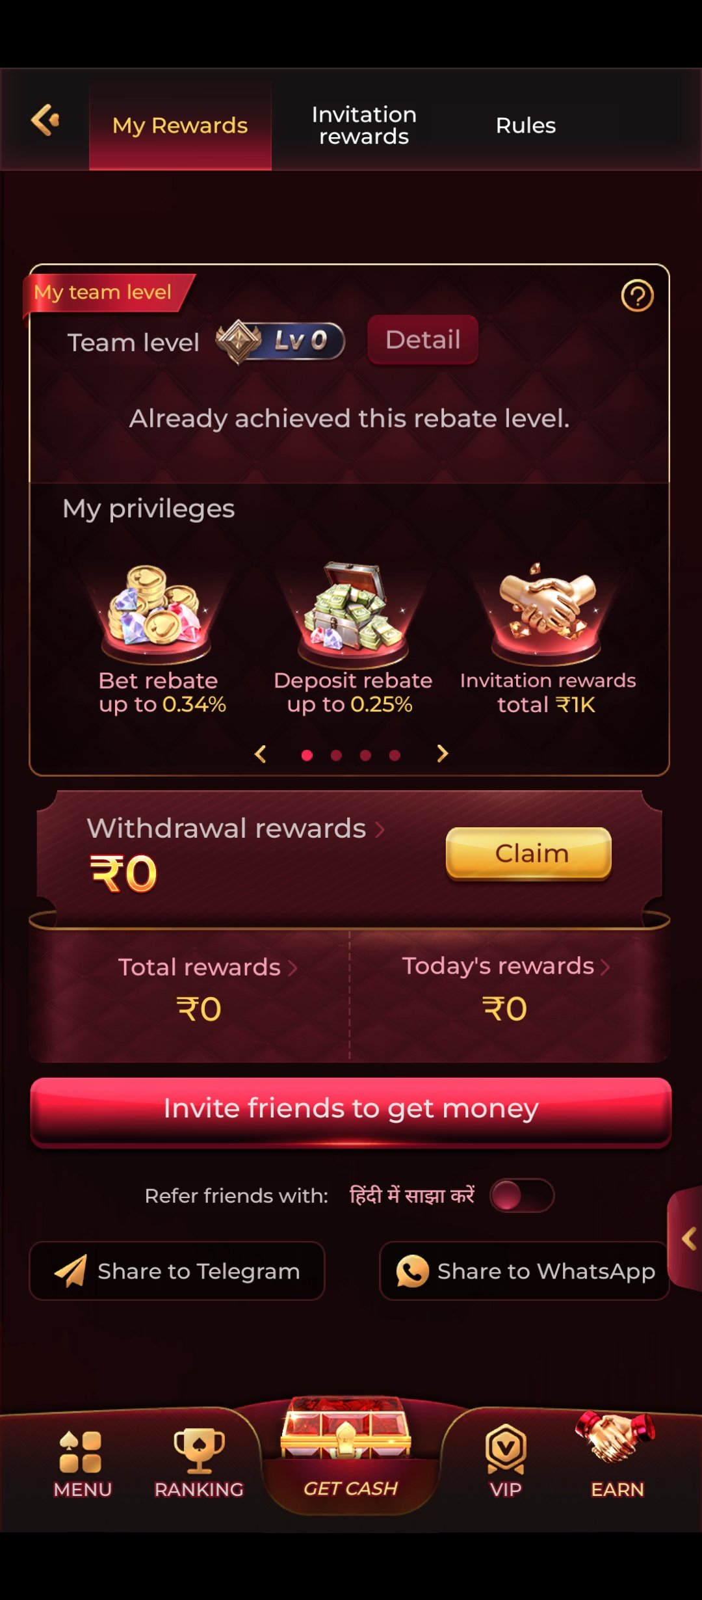
Task: Switch to Invitation rewards tab
Action: (364, 126)
